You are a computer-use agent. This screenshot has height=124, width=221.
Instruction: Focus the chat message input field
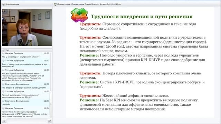tap(27, 121)
